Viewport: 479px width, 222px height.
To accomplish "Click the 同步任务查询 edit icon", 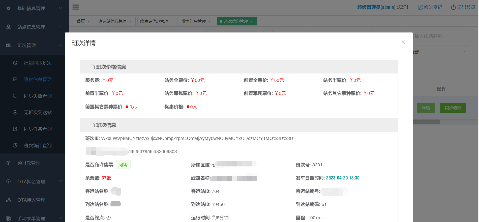I will pyautogui.click(x=15, y=129).
